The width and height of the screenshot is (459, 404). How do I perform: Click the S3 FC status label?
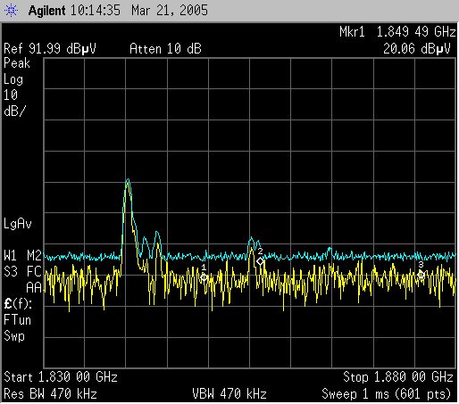(x=22, y=272)
